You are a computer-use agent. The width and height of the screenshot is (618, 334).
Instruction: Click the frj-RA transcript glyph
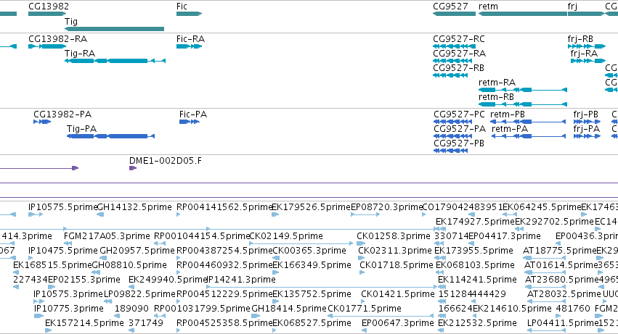pyautogui.click(x=588, y=61)
